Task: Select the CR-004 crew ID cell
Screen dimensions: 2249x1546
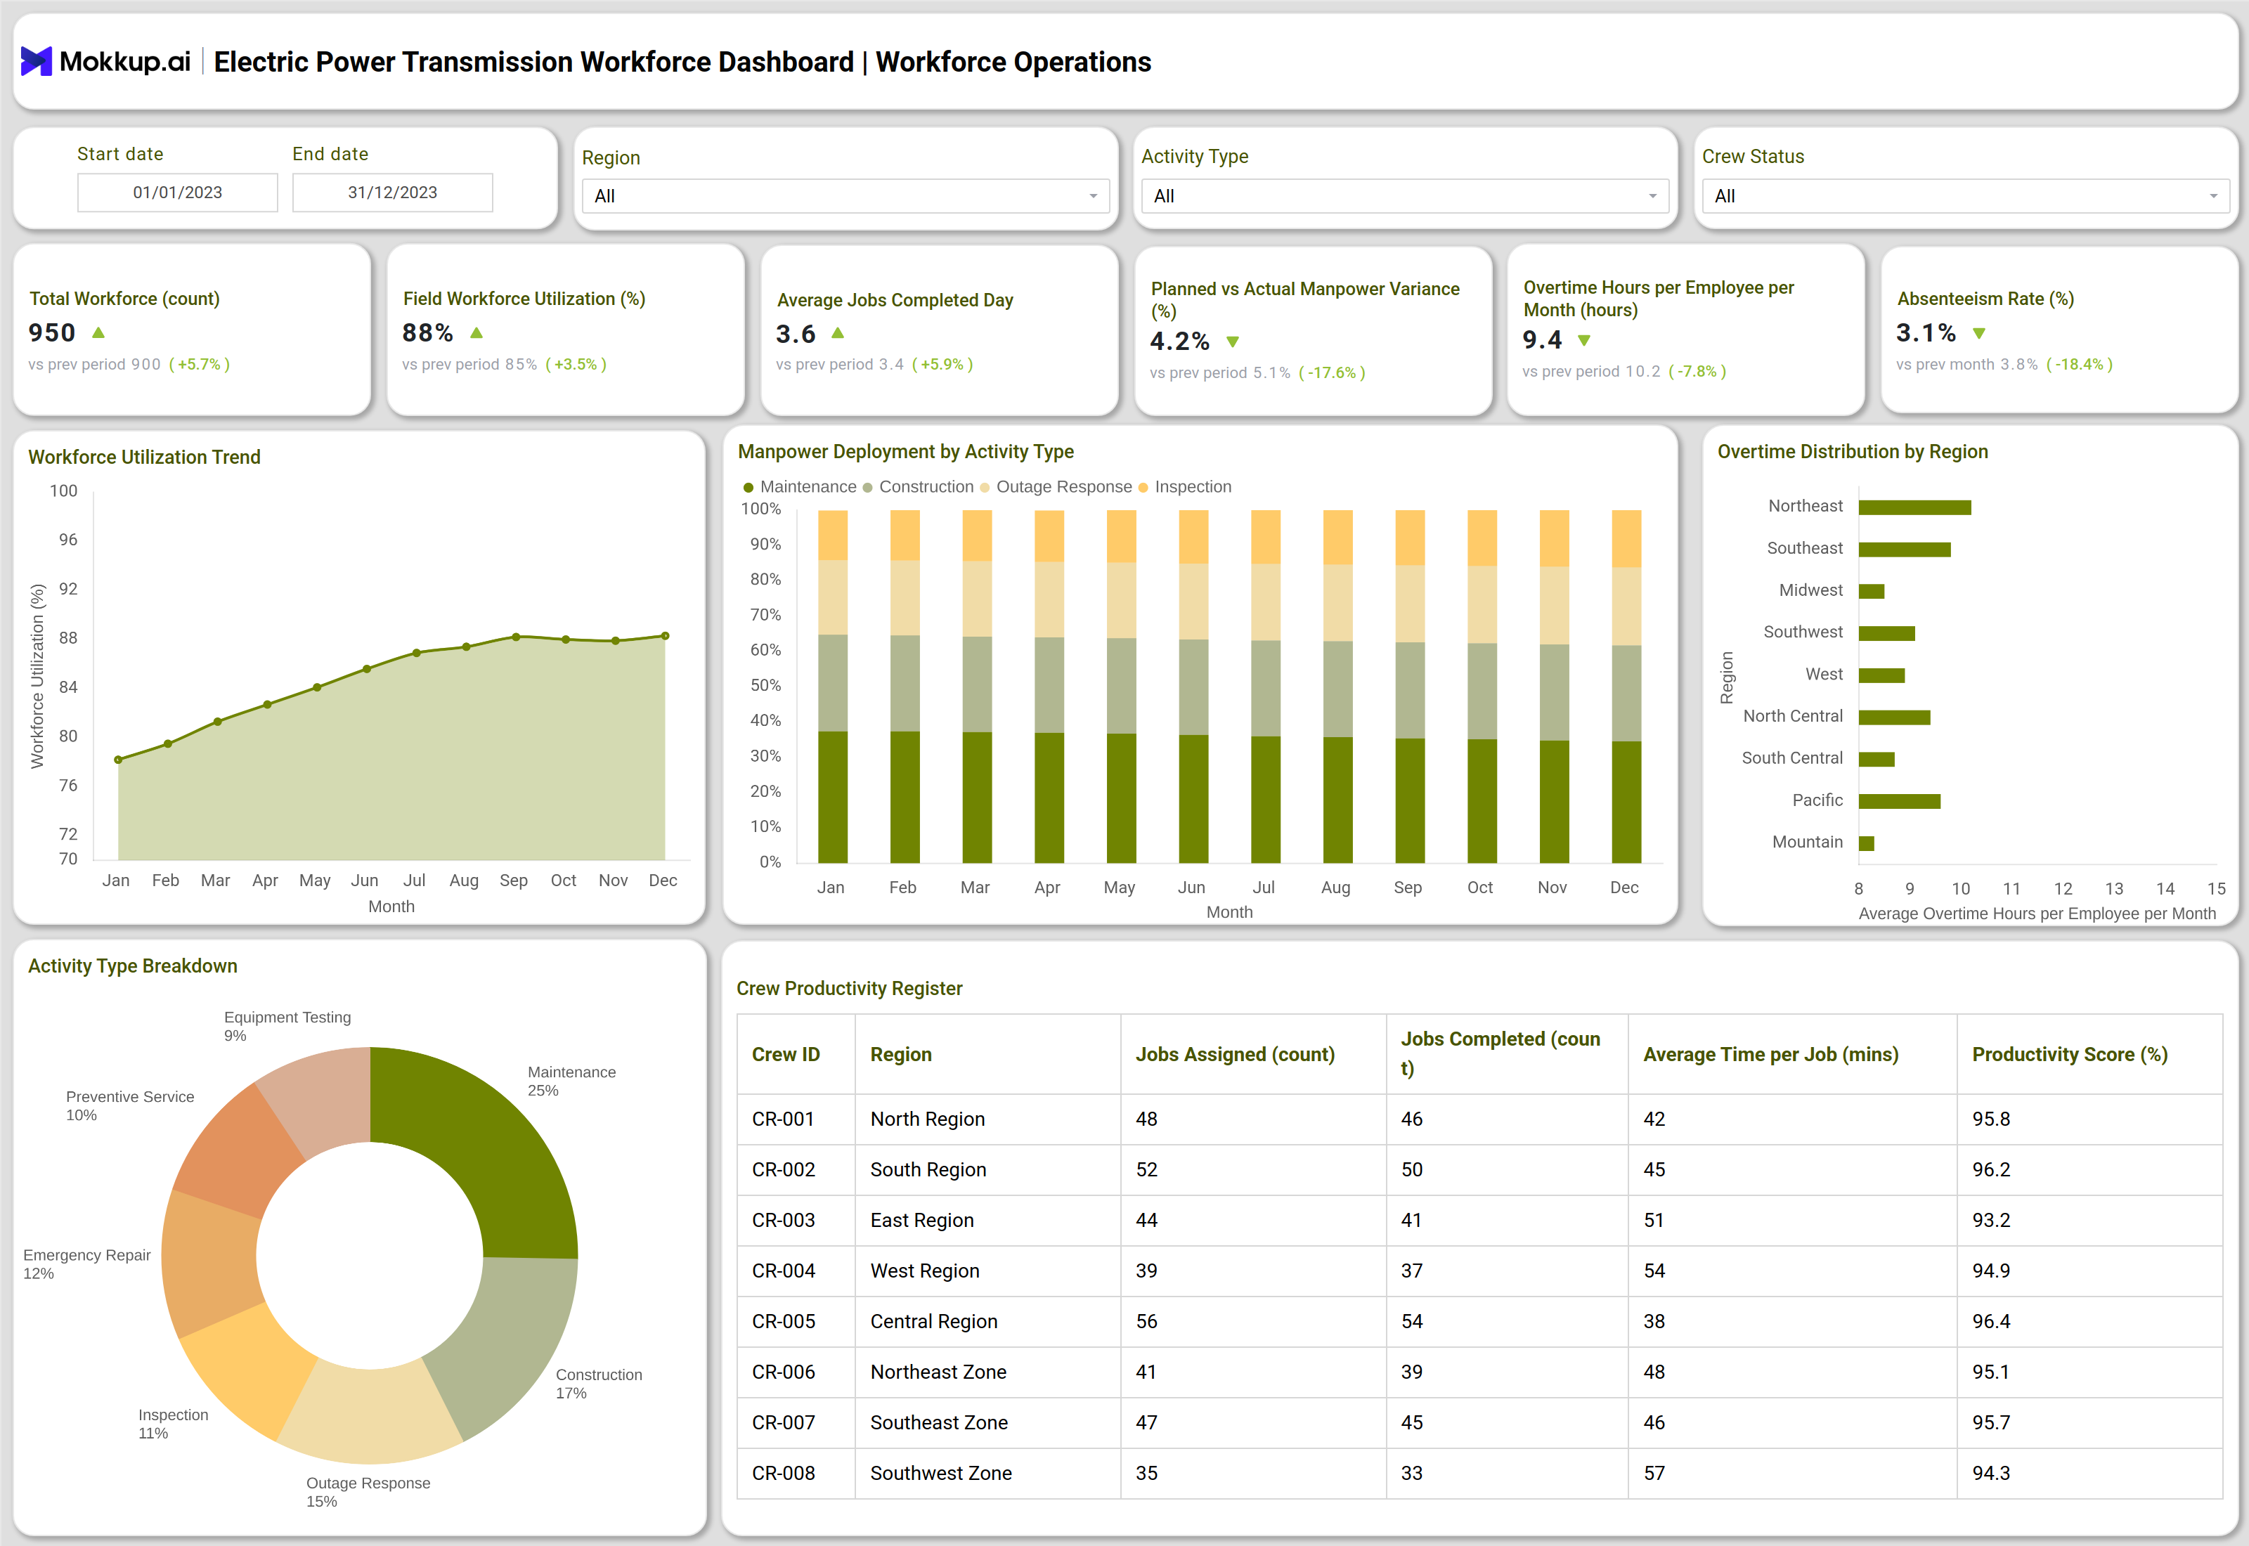Action: [x=796, y=1270]
